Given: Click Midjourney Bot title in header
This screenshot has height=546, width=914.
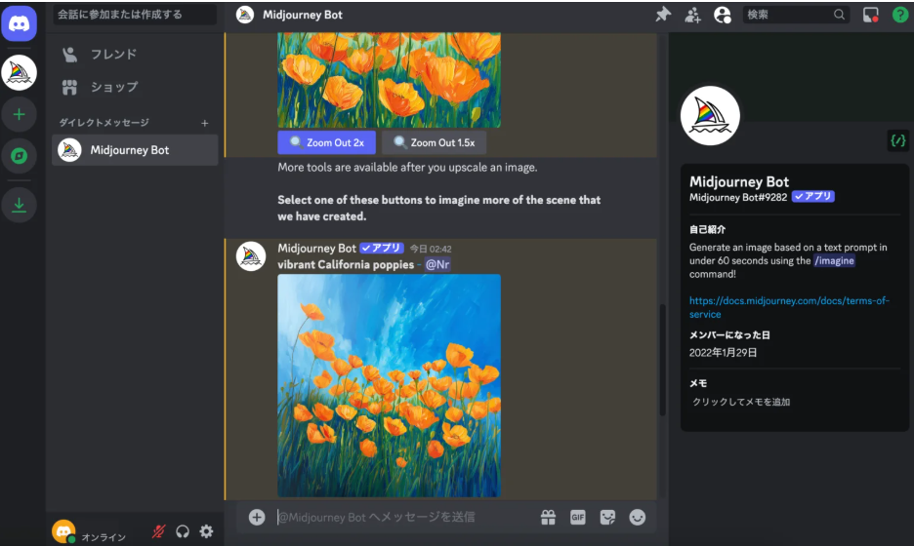Looking at the screenshot, I should (302, 15).
